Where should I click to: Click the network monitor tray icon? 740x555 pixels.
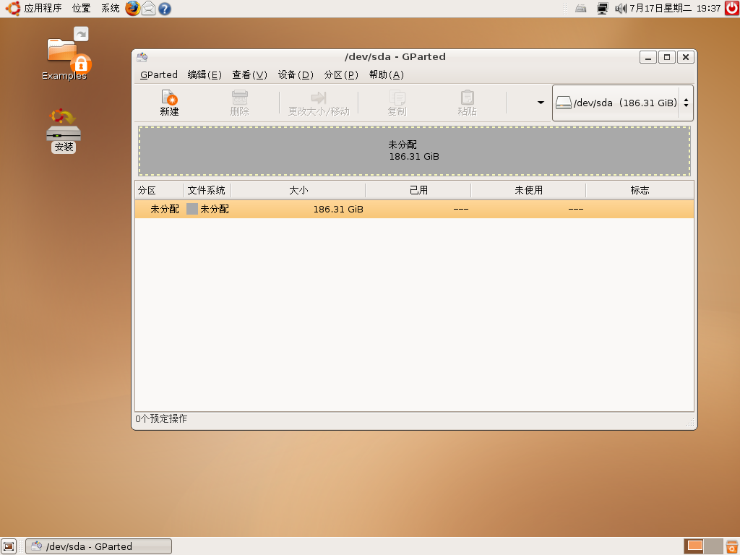coord(603,9)
